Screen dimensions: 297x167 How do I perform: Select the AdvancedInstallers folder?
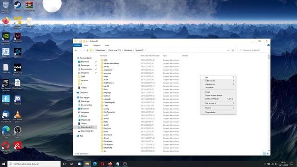(x=111, y=64)
